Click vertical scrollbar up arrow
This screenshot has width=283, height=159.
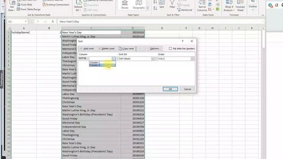click(264, 28)
